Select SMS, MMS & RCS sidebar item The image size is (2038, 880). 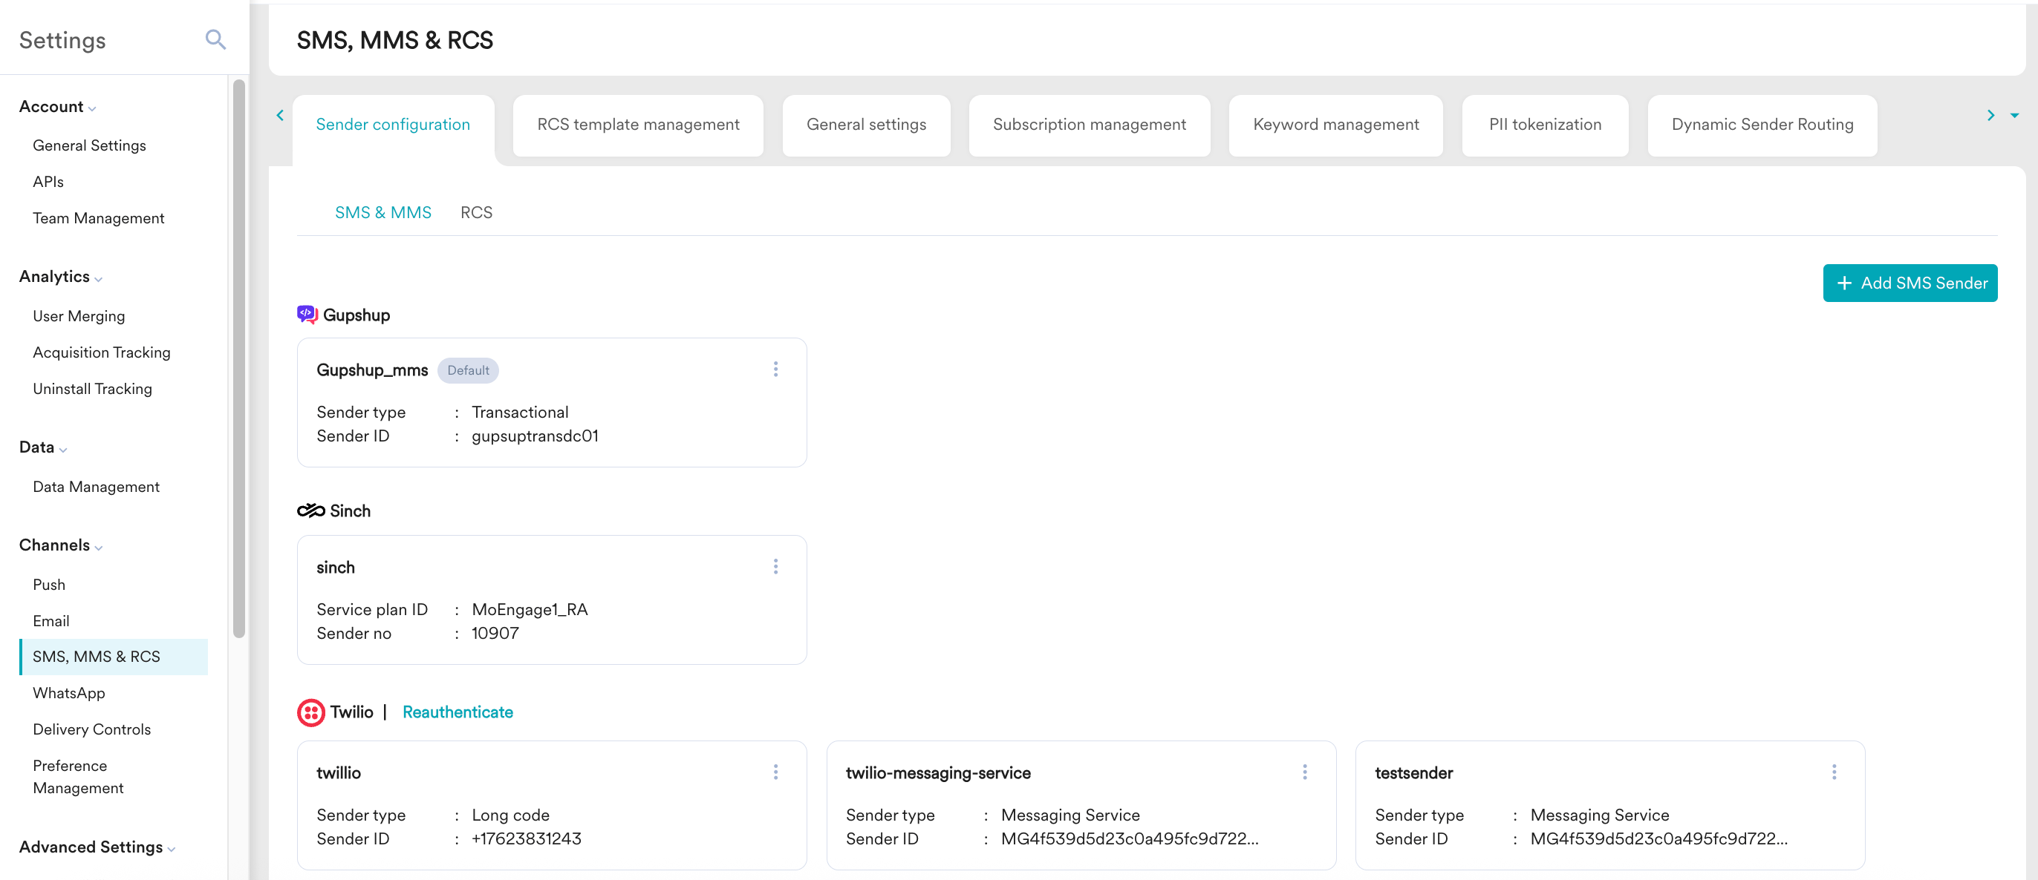pos(114,657)
